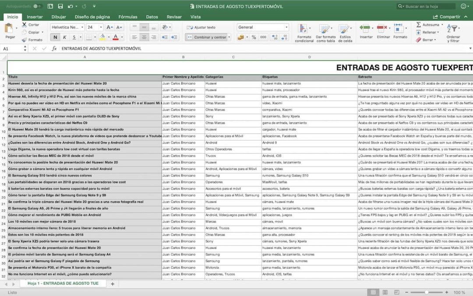Toggle bold formatting with N
This screenshot has height=296, width=473.
(x=56, y=37)
